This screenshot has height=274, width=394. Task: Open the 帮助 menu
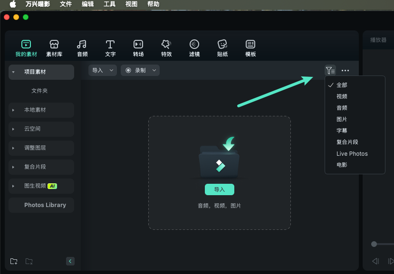(154, 4)
